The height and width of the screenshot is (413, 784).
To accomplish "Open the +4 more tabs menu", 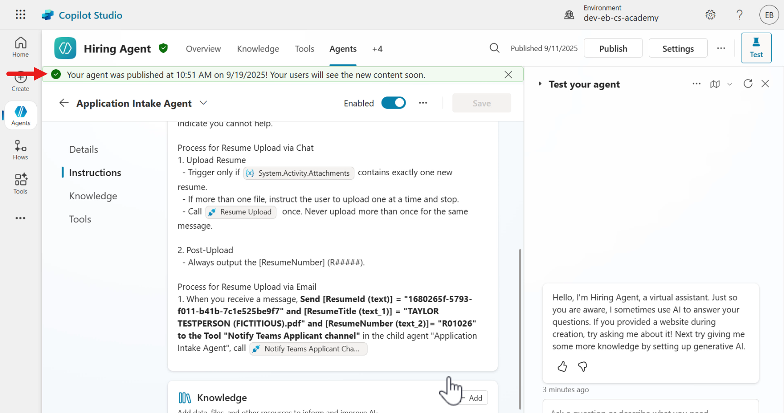I will [x=377, y=49].
